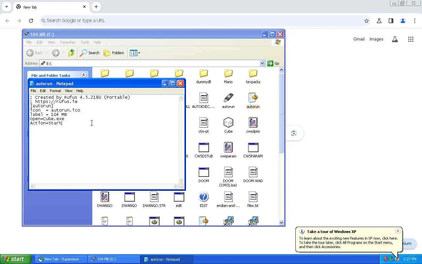This screenshot has width=422, height=264.
Task: Open the texpacks folder
Action: 253,76
